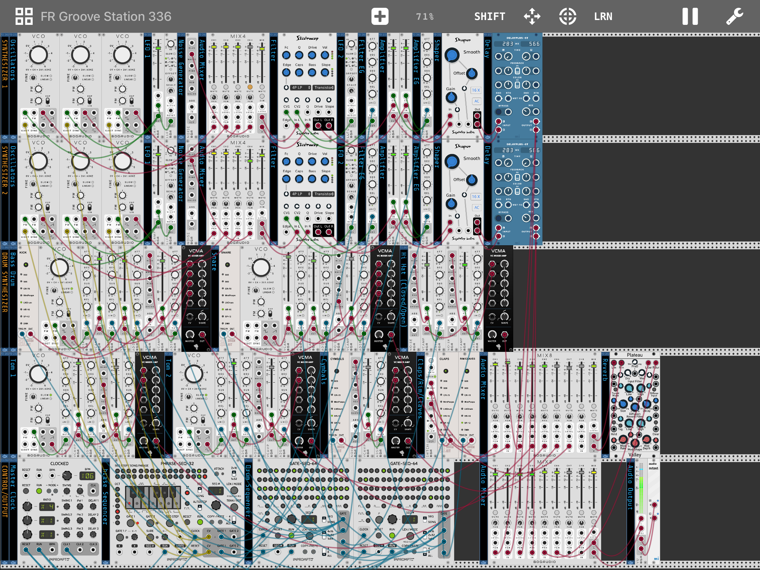Tap the add module plus icon
Image resolution: width=760 pixels, height=570 pixels.
click(x=380, y=16)
